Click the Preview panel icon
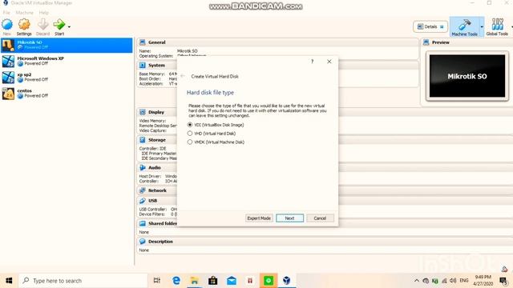Screen dimensions: 513x288 pyautogui.click(x=426, y=42)
